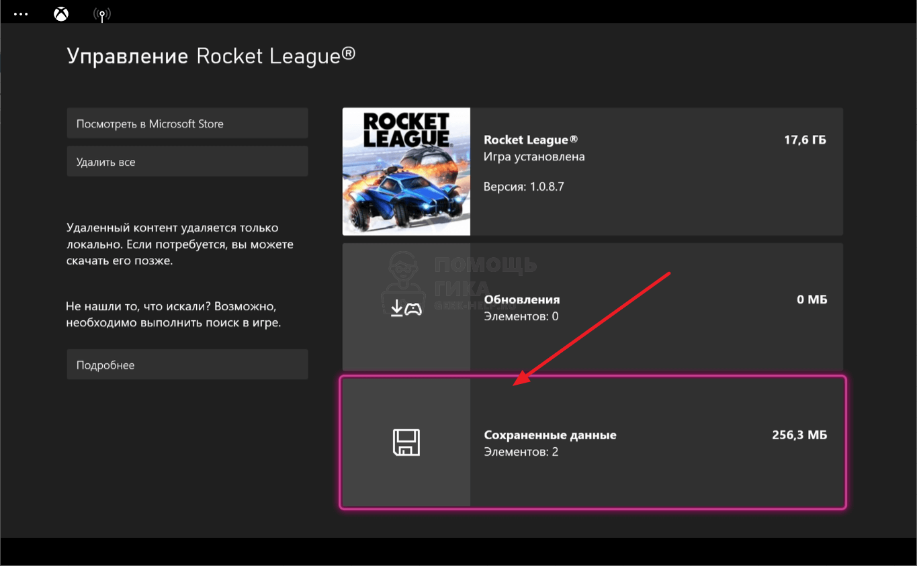Open the Подробнее button

click(187, 365)
